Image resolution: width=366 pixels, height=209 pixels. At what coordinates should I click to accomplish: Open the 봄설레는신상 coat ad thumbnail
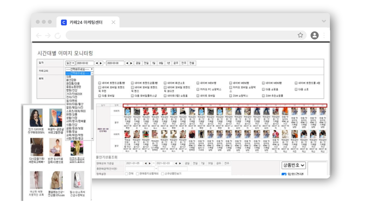(x=56, y=180)
